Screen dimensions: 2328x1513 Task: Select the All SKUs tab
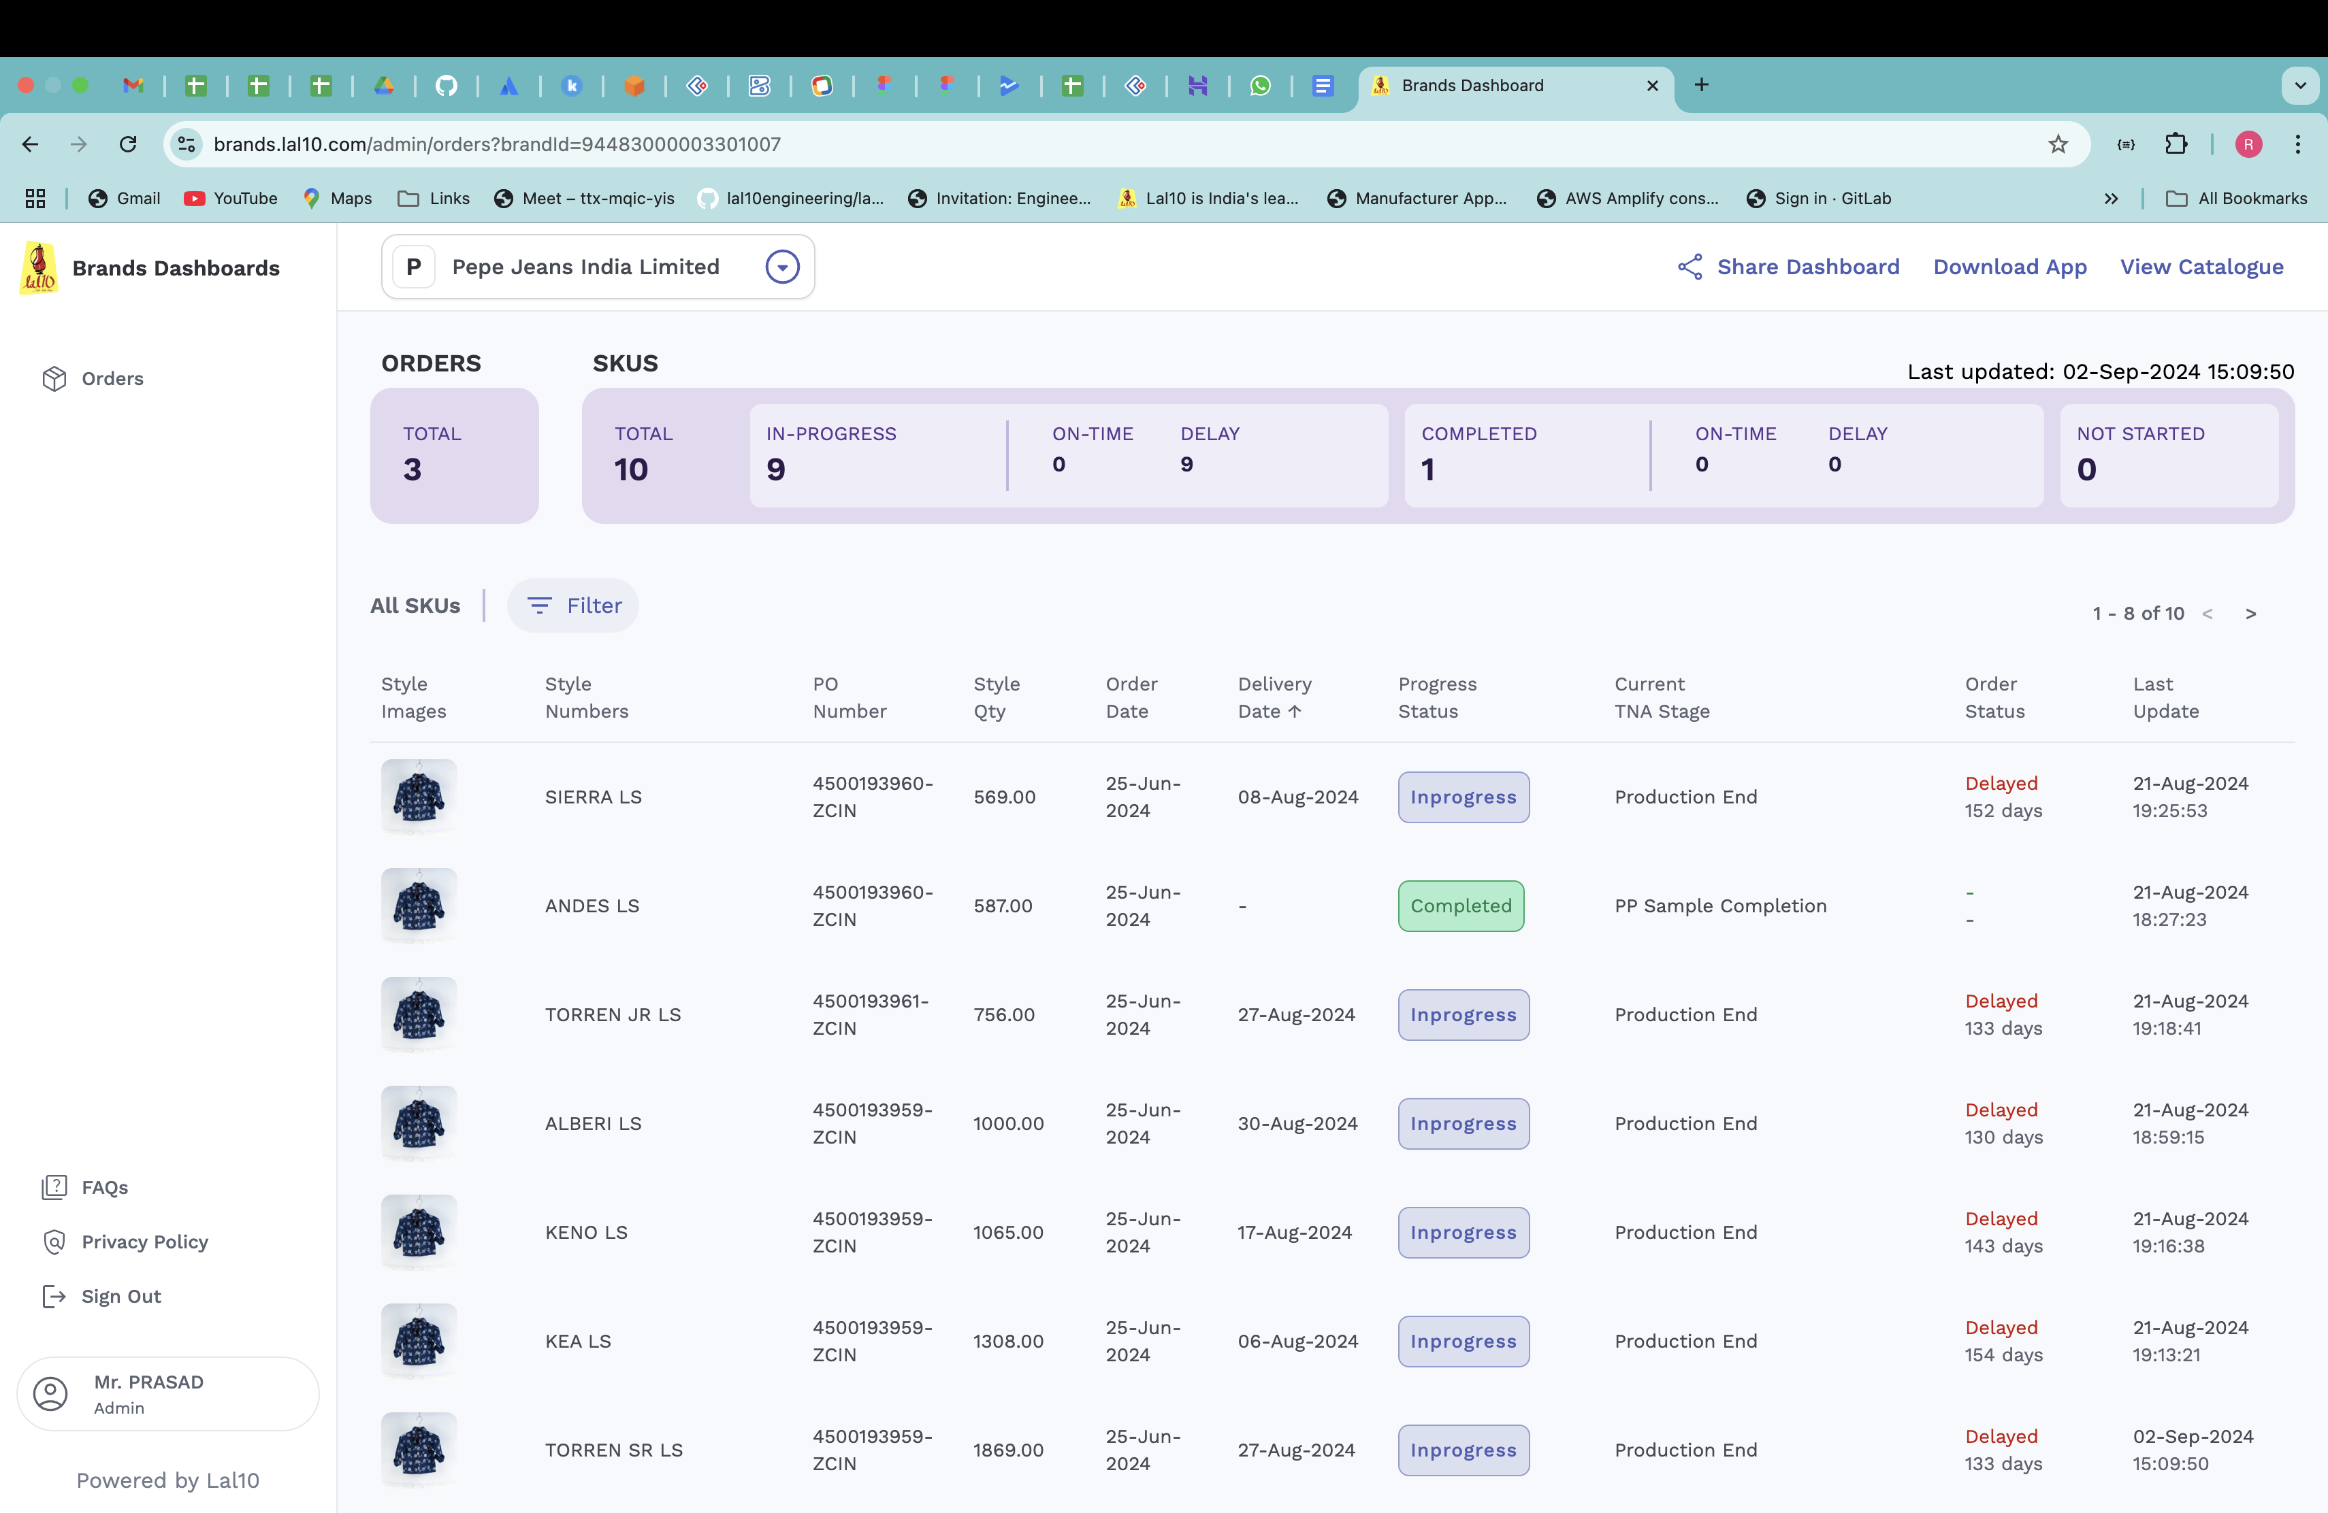(415, 605)
